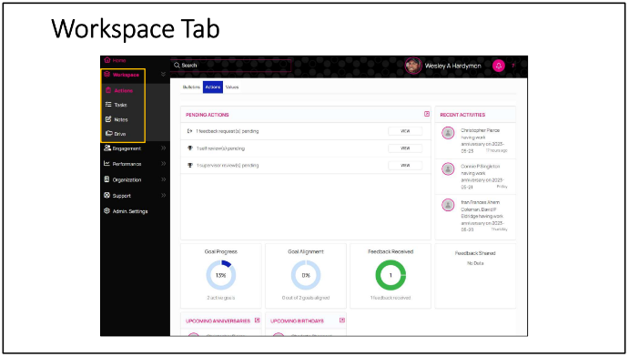Open the Upcoming Anniversaries expand icon
The image size is (629, 357).
[x=258, y=321]
